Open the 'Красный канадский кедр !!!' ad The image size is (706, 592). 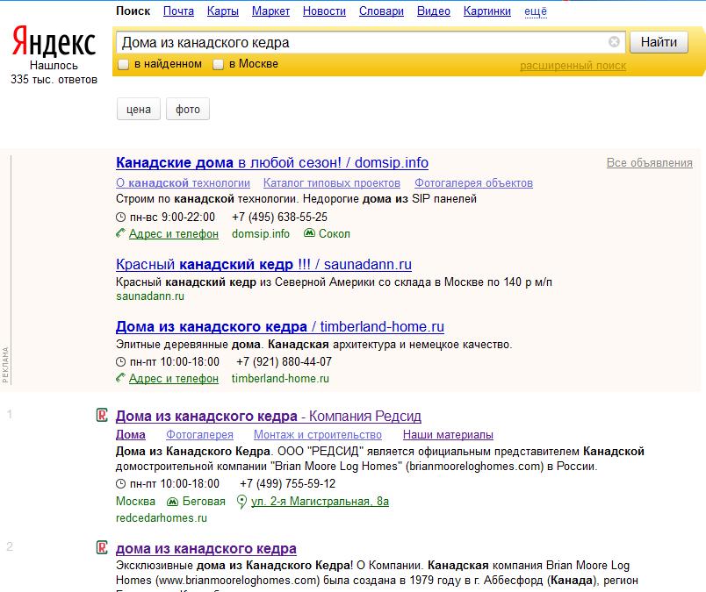point(263,264)
